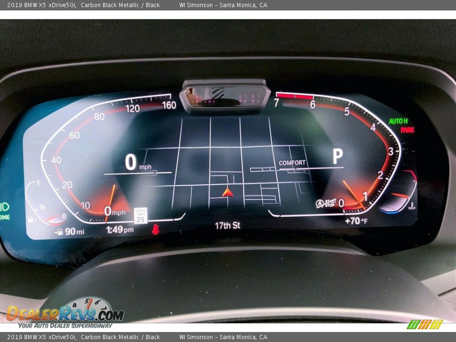The height and width of the screenshot is (342, 456).
Task: Click the ½ mark on the fuel gauge
Action: (x=42, y=207)
